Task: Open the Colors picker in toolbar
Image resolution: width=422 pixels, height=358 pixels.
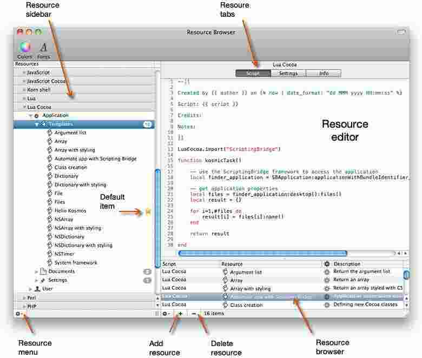Action: (25, 48)
